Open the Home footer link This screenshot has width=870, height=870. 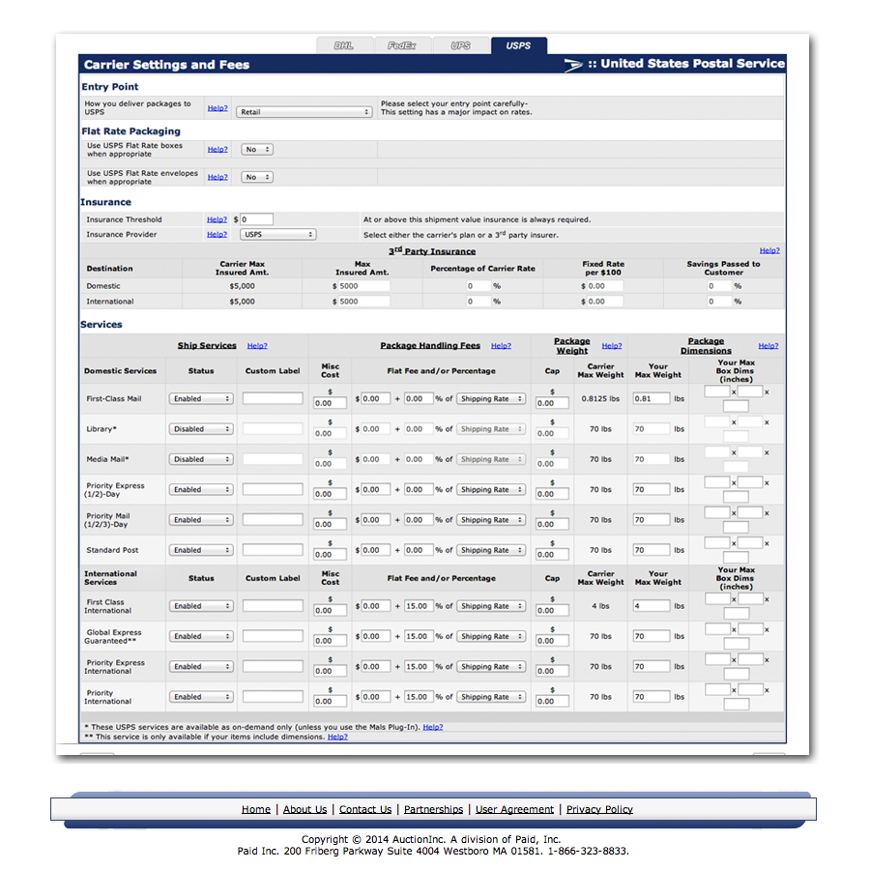click(256, 809)
